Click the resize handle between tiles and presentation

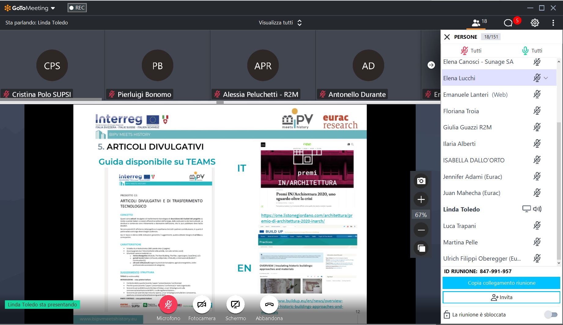[220, 103]
